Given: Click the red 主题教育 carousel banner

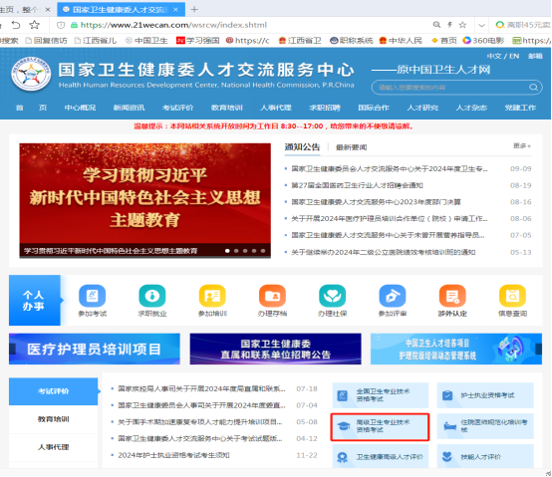Looking at the screenshot, I should click(x=145, y=200).
